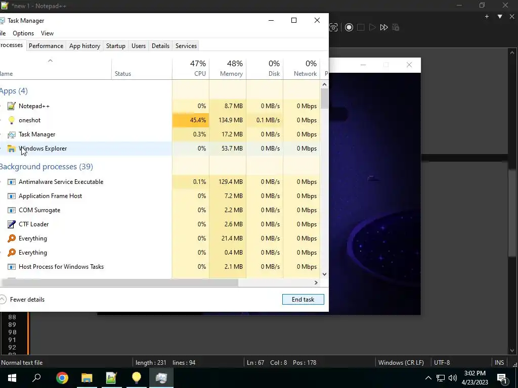Image resolution: width=518 pixels, height=388 pixels.
Task: Click the Task Manager taskbar icon
Action: pyautogui.click(x=161, y=378)
